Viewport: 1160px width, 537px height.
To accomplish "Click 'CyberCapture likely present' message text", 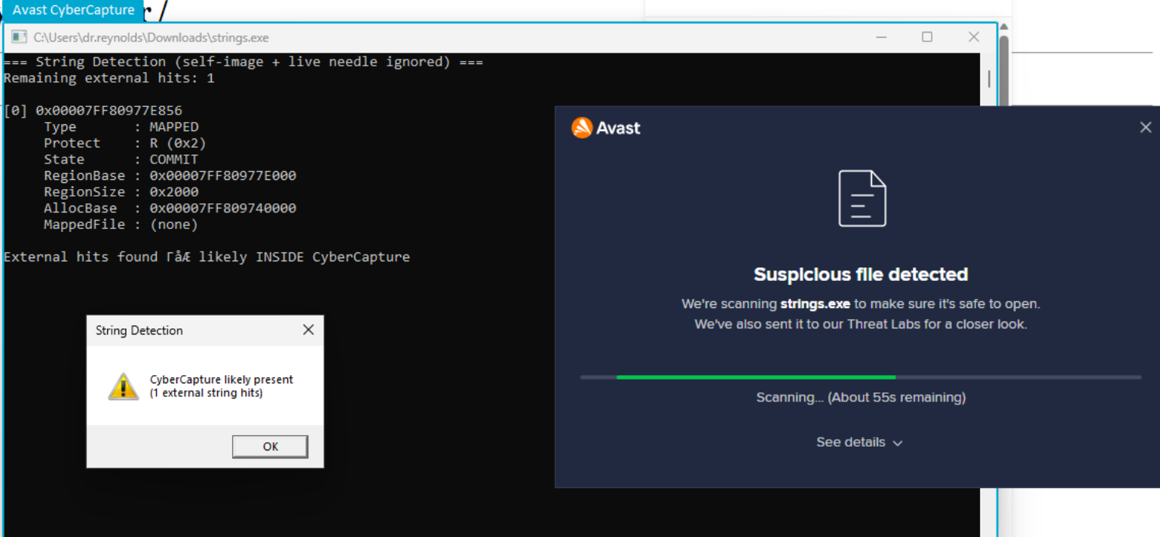I will coord(222,380).
